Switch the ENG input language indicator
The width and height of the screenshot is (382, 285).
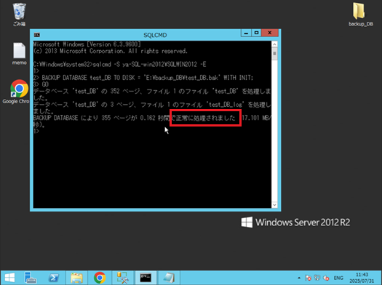coord(338,278)
